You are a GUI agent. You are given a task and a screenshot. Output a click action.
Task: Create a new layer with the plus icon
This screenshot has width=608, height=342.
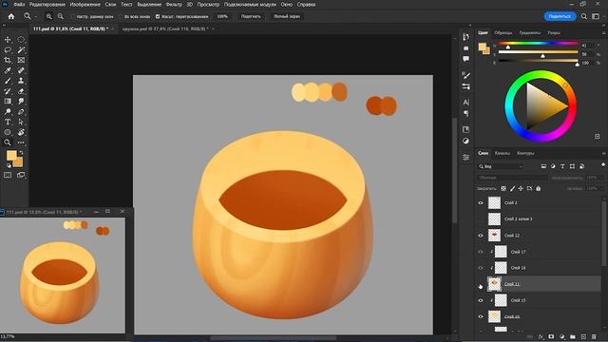[x=583, y=336]
